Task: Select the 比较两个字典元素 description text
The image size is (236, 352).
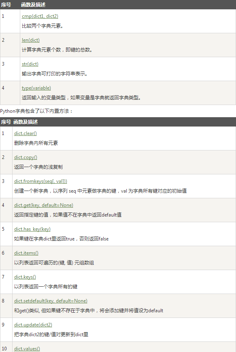Action: [43, 26]
